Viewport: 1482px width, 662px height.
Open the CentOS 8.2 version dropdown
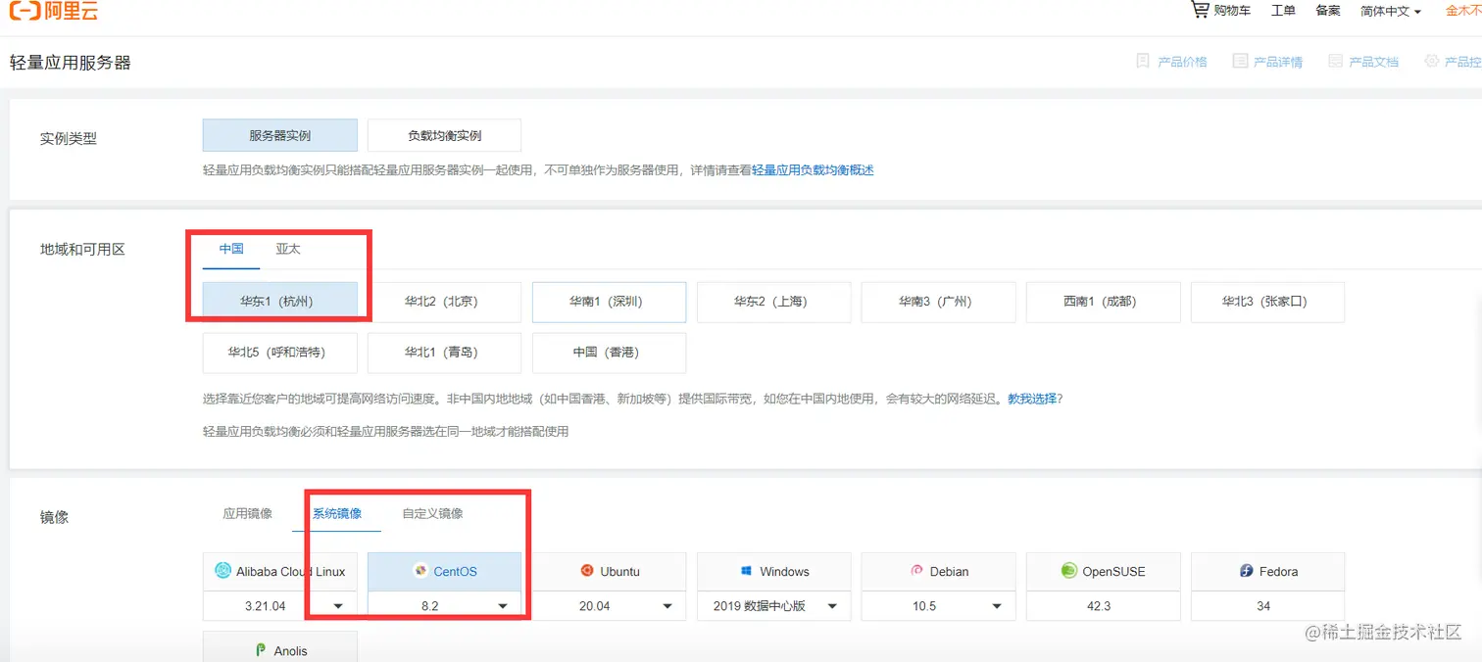point(444,606)
